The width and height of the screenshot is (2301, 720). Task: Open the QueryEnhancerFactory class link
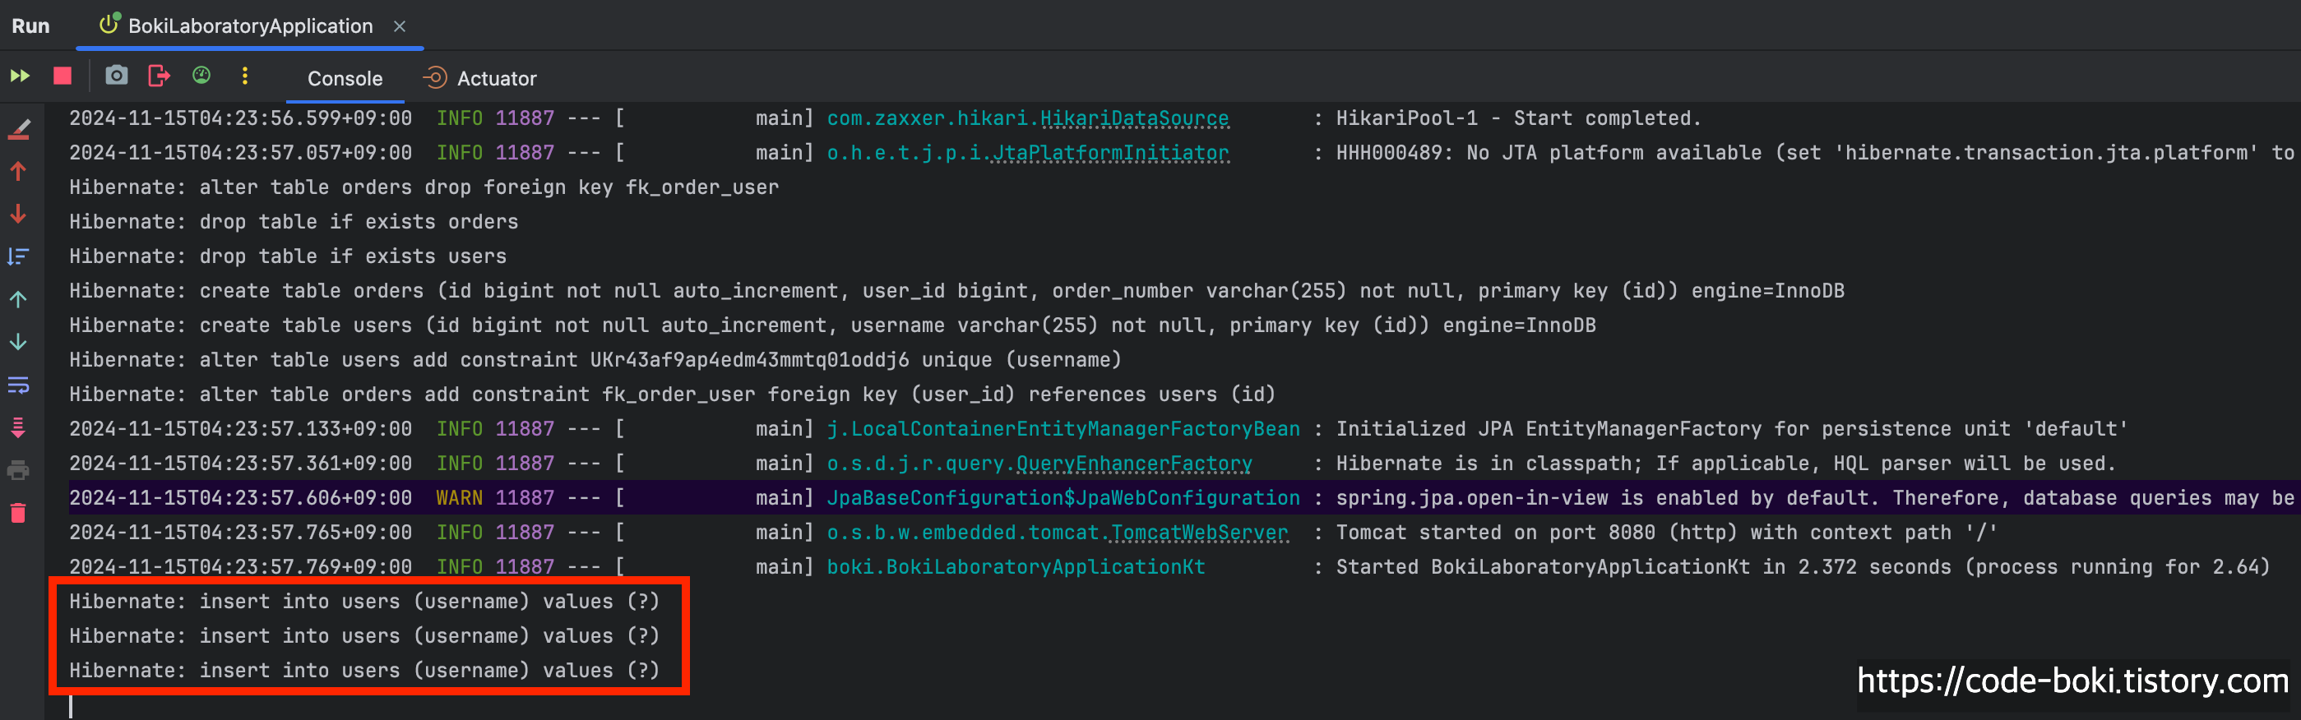(1134, 464)
